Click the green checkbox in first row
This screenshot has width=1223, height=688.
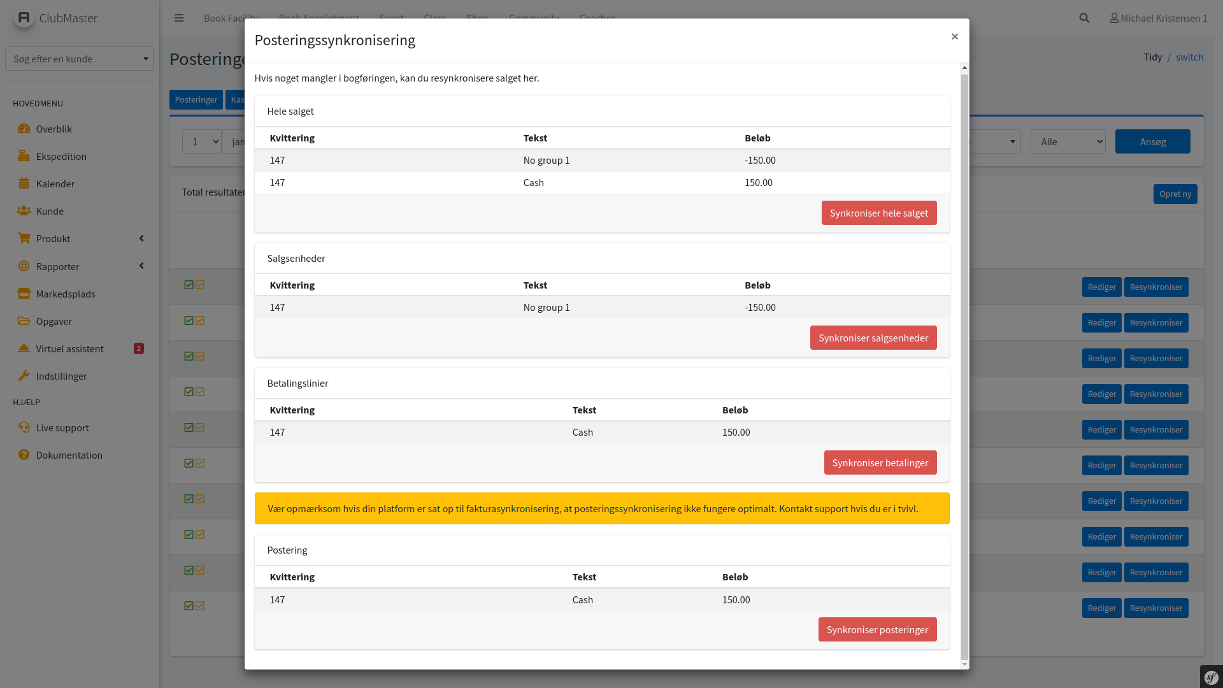coord(189,285)
